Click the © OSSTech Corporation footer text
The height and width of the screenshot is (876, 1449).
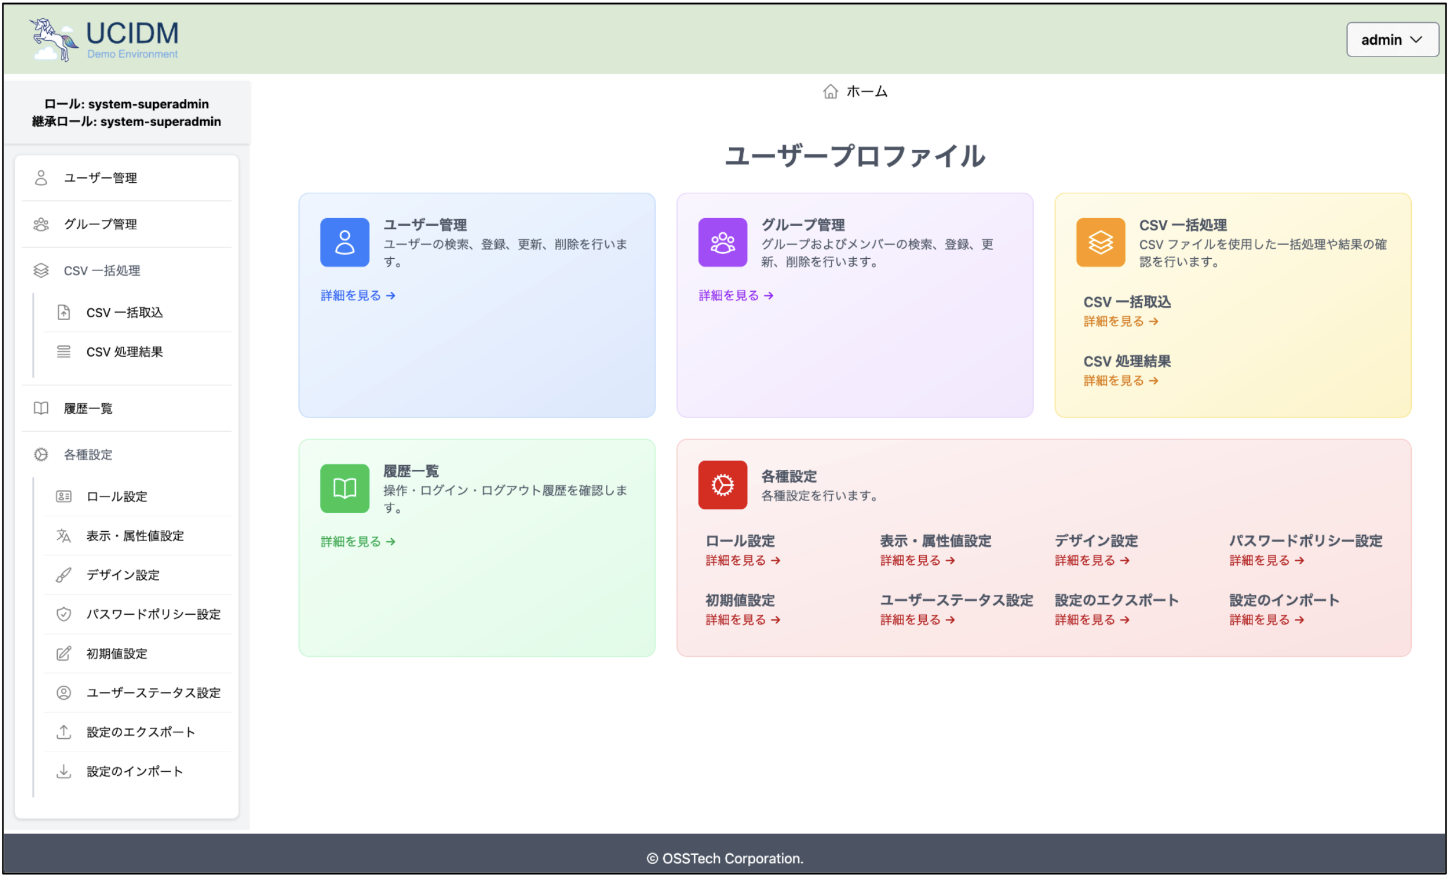[x=725, y=859]
